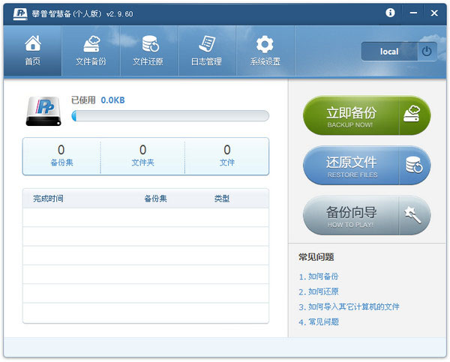Click the PP drive storage icon
This screenshot has height=362, width=450.
(43, 111)
